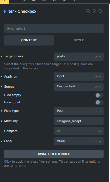Clear the Apply on Input value
Image resolution: width=110 pixels, height=182 pixels.
[96, 76]
